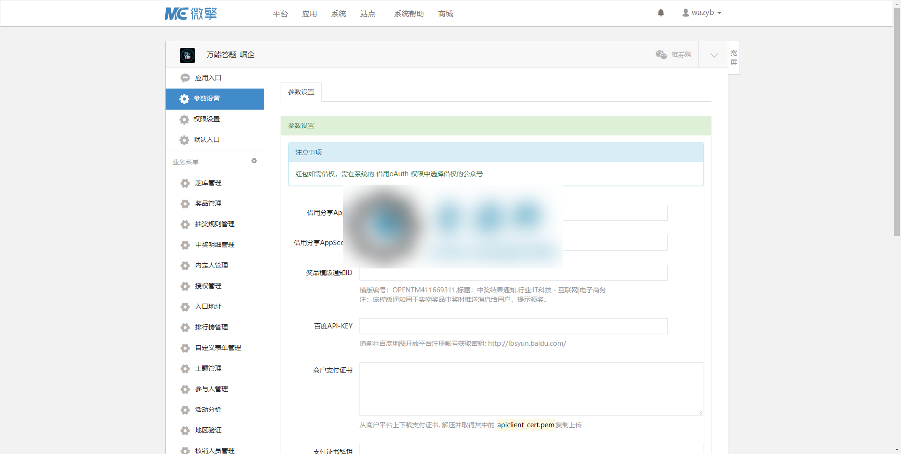Open 抽奖规则管理 menu item

tap(214, 224)
